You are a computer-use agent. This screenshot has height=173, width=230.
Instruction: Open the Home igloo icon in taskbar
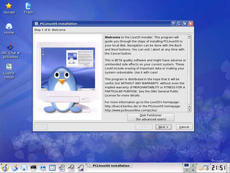point(24,168)
